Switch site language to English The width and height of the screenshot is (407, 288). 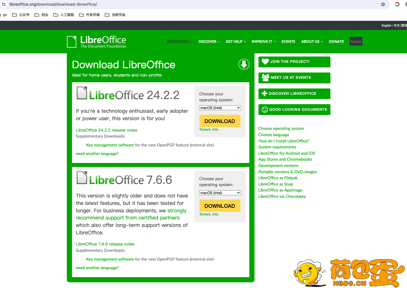386,25
